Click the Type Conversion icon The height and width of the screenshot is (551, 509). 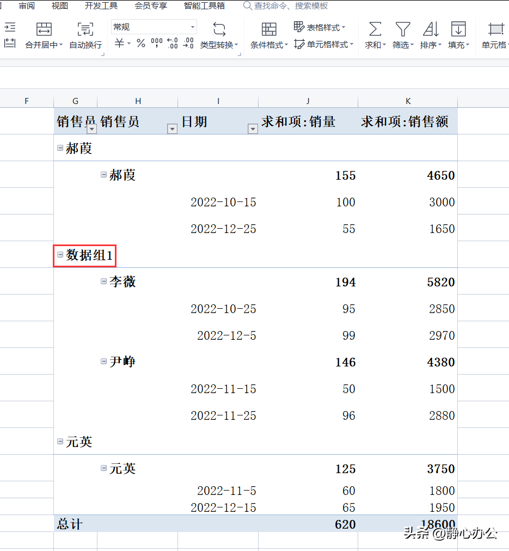[219, 29]
